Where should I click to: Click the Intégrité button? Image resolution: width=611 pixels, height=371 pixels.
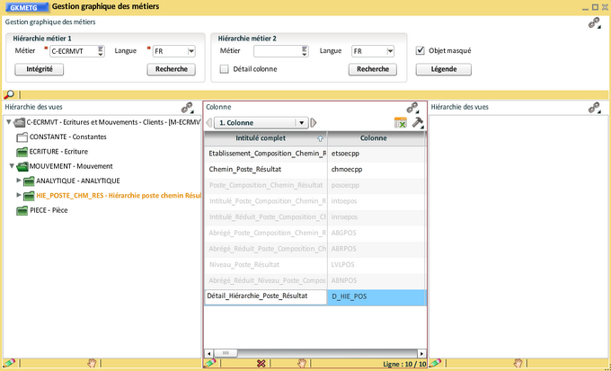click(x=39, y=68)
